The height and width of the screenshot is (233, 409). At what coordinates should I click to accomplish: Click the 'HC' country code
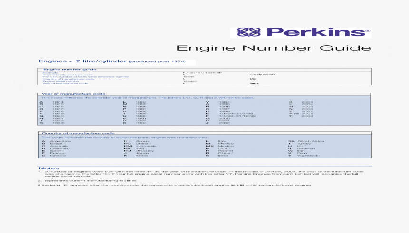[x=127, y=144]
